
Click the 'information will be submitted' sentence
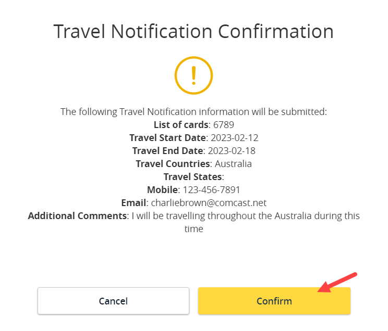point(194,112)
